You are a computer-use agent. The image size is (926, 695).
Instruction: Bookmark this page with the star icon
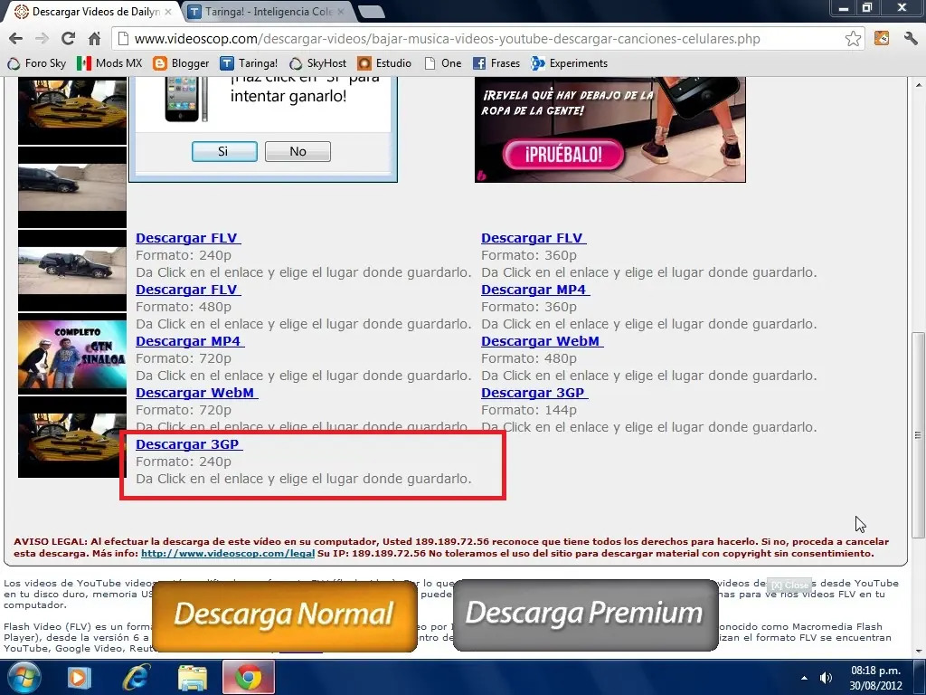[853, 38]
